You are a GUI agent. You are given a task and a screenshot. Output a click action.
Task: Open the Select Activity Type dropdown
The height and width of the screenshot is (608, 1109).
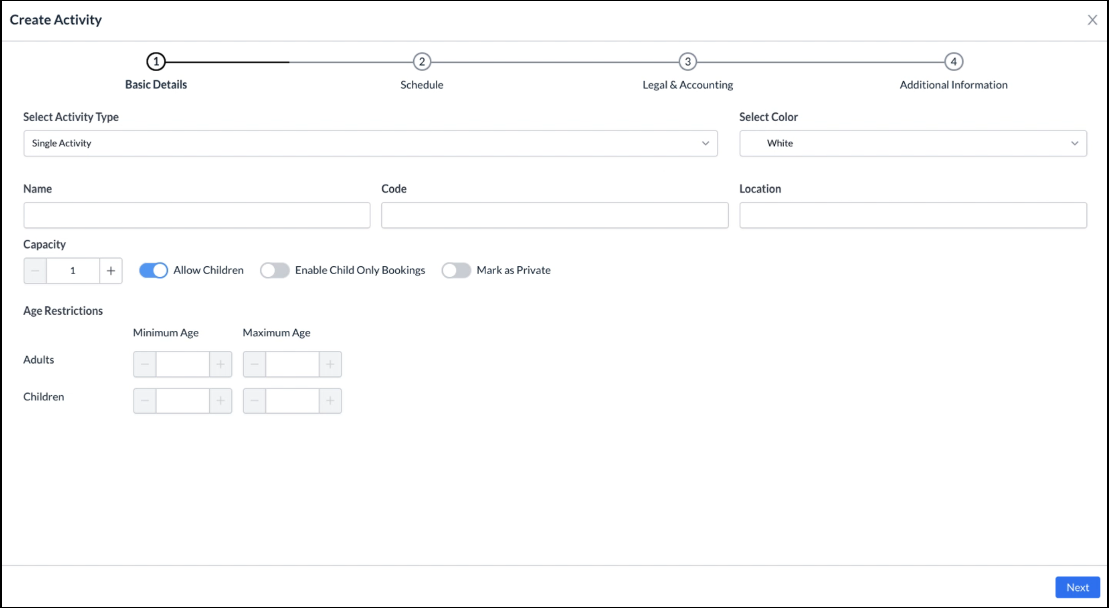[705, 143]
